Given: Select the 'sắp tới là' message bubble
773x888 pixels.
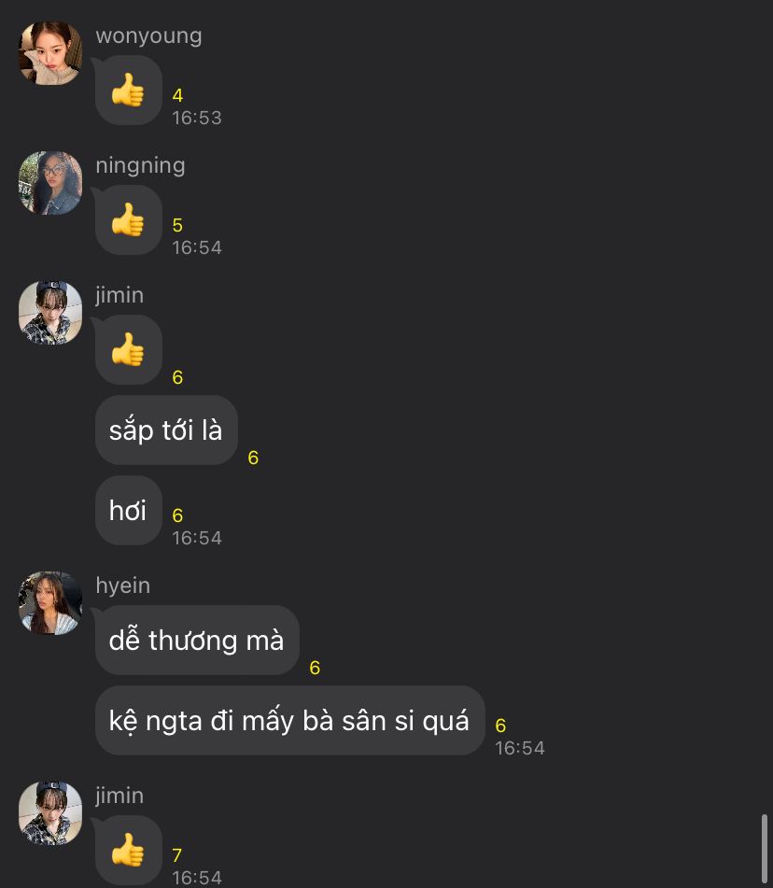Looking at the screenshot, I should point(166,430).
